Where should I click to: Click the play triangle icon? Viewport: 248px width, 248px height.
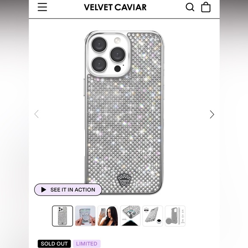[x=44, y=190]
